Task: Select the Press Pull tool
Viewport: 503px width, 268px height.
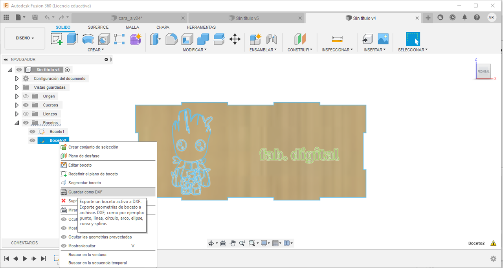Action: coord(156,39)
